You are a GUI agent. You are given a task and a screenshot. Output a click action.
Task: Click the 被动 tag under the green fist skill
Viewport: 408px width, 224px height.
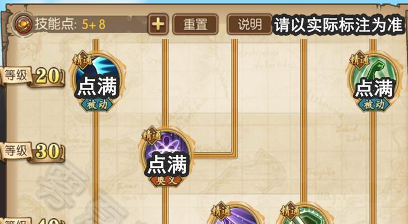[x=374, y=105]
